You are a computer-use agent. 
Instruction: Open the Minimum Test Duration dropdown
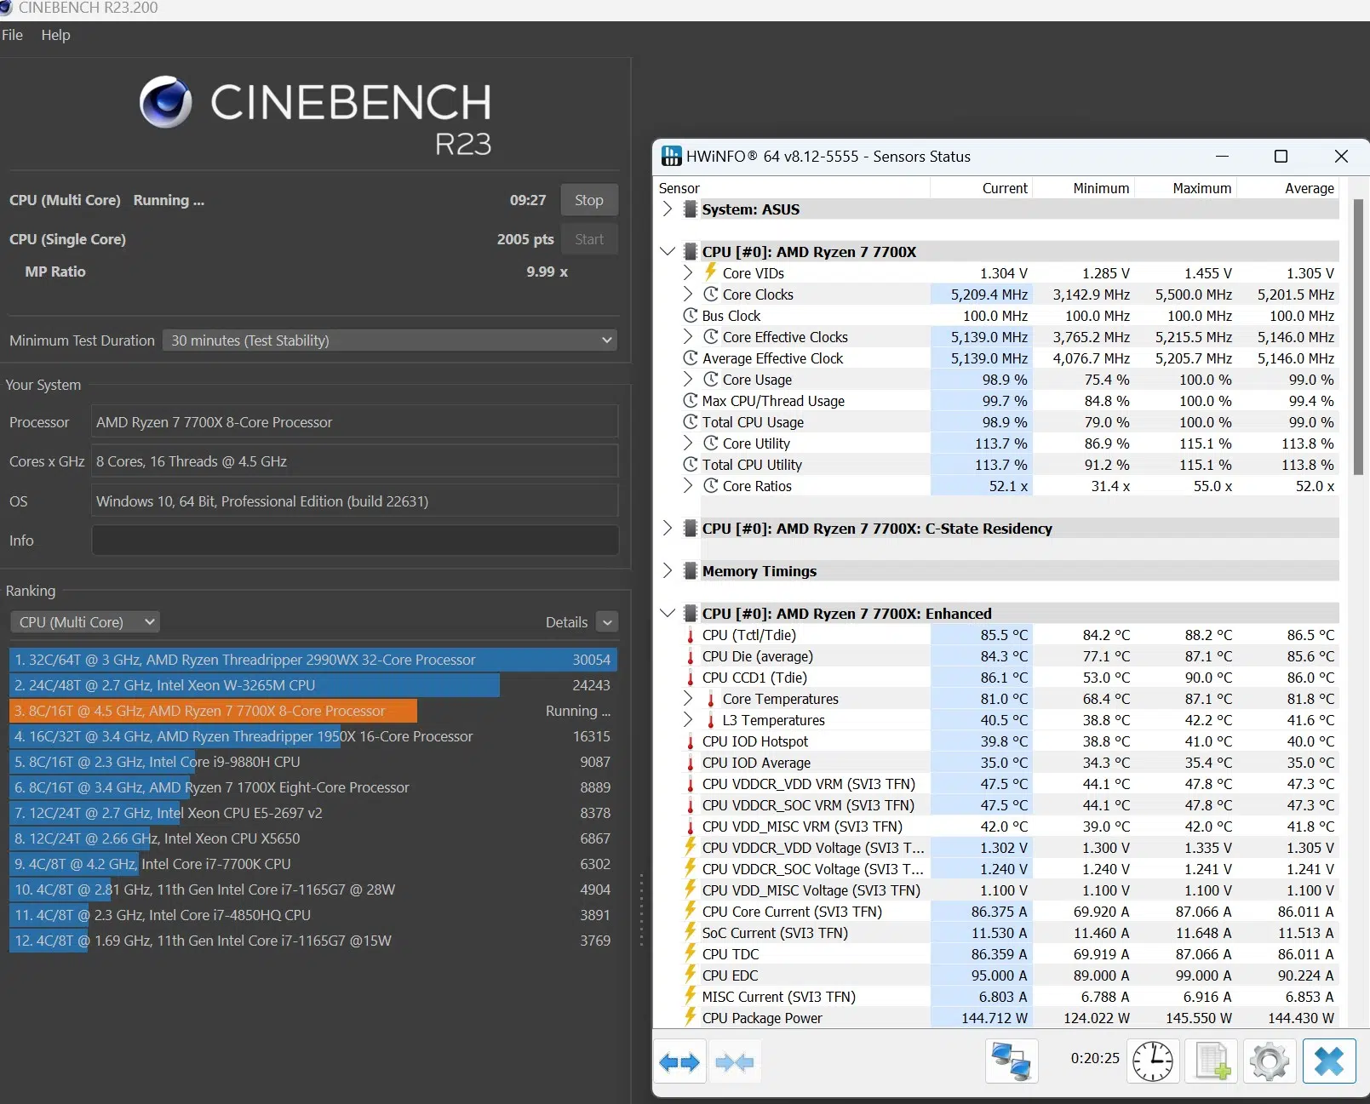[390, 340]
